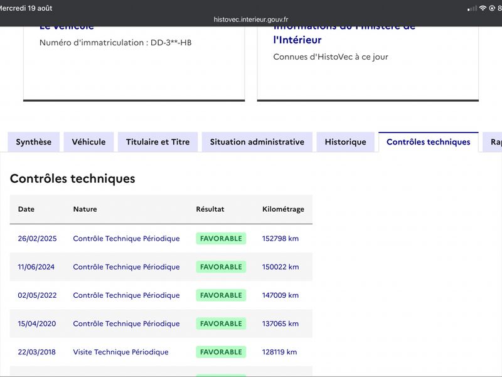Click the date 26/02/2025

click(x=37, y=239)
